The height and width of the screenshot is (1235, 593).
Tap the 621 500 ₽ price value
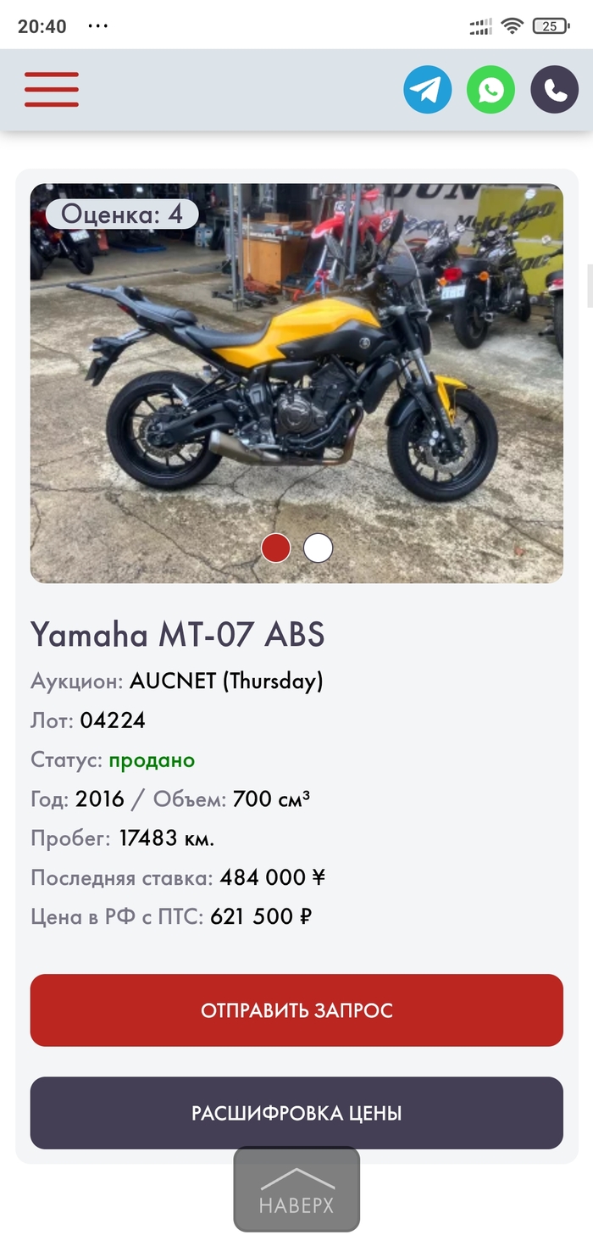[261, 916]
